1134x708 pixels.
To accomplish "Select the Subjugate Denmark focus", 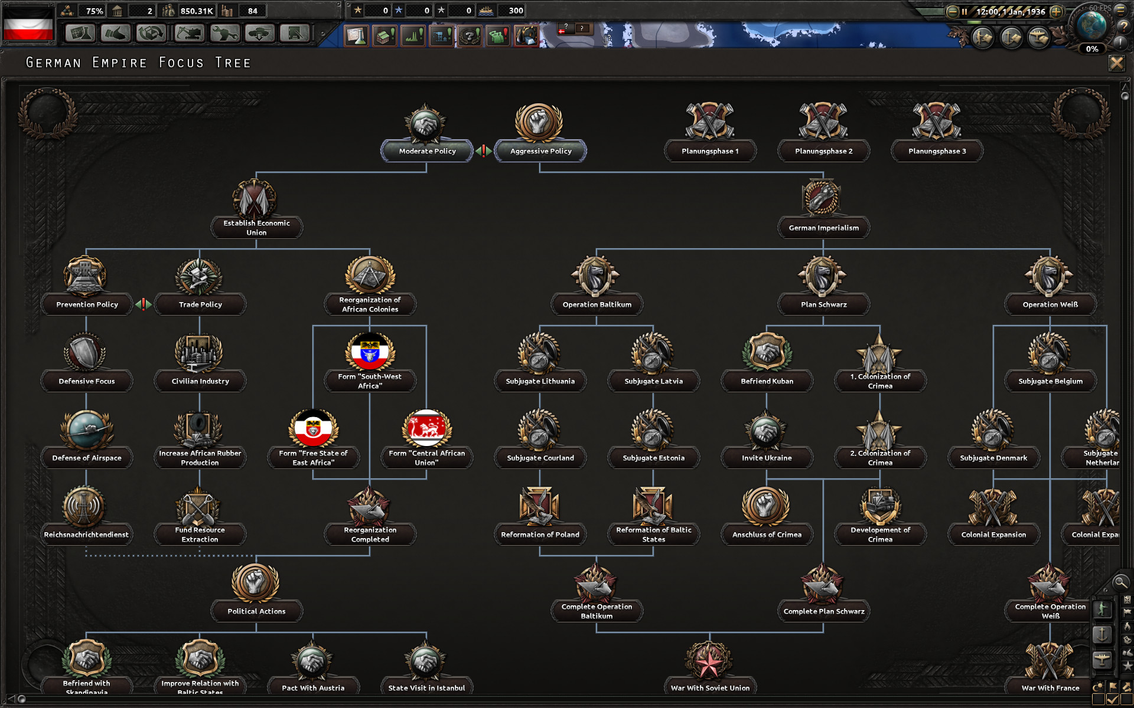I will (993, 458).
